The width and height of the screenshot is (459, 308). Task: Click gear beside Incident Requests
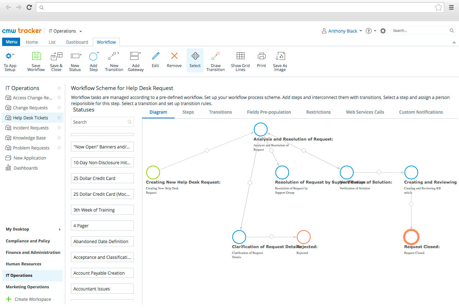[x=59, y=128]
